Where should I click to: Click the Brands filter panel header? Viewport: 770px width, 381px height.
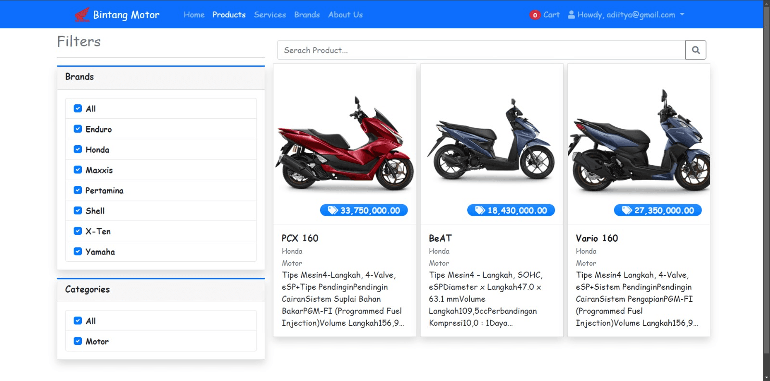coord(161,78)
